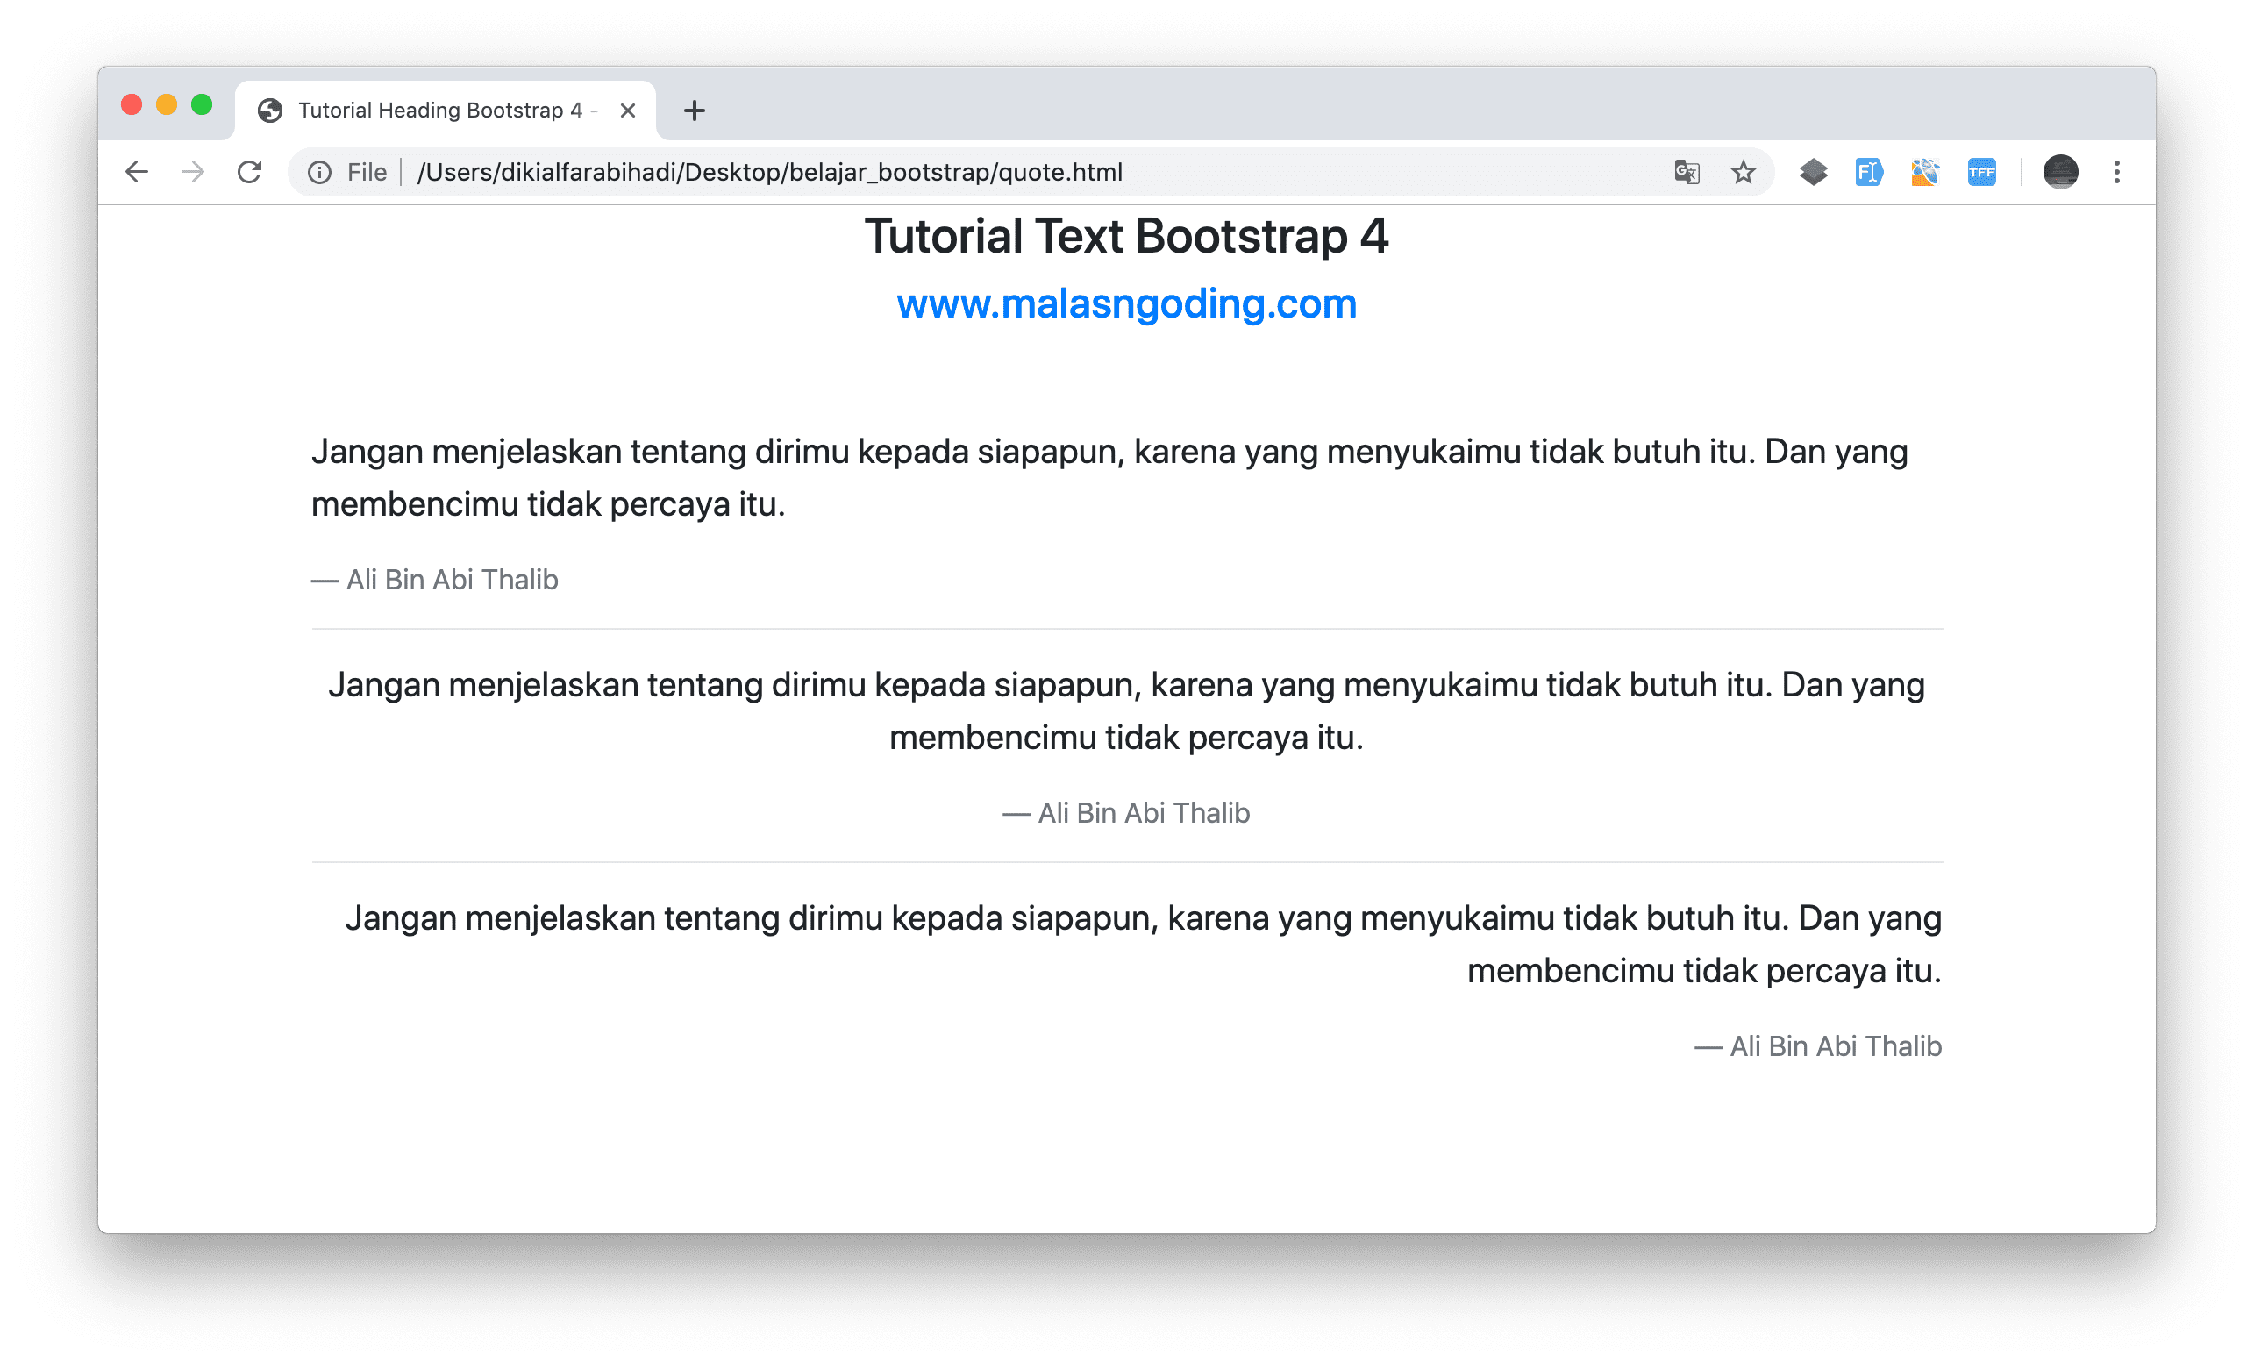
Task: Click the green macOS fullscreen button
Action: (x=201, y=105)
